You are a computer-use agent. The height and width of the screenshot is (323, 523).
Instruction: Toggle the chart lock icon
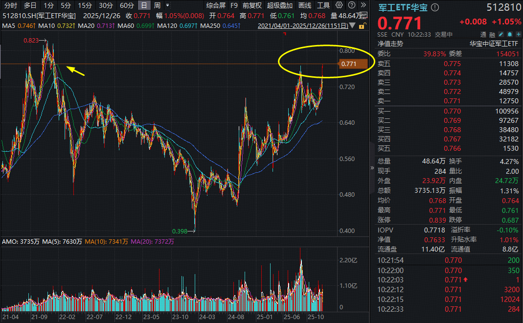click(362, 25)
